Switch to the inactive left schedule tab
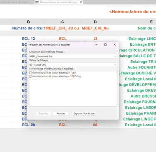The height and width of the screenshot is (152, 156). [15, 2]
